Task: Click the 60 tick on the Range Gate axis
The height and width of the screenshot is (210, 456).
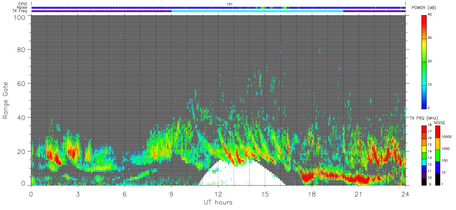Action: pos(22,83)
